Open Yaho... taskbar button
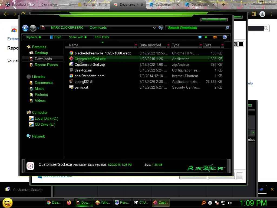Screen dimensions: 277x208 [x=103, y=203]
